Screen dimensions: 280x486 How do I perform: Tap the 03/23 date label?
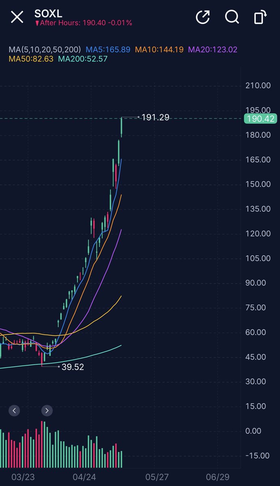pos(23,477)
